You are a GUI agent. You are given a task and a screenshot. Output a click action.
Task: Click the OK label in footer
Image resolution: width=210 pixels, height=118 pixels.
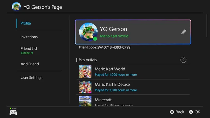pos(197,112)
